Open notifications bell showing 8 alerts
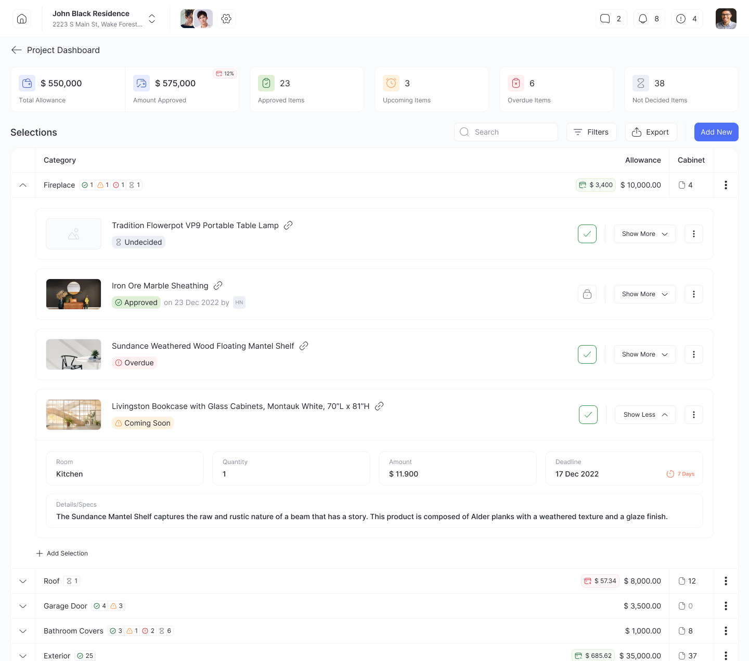Image resolution: width=749 pixels, height=661 pixels. pos(649,19)
